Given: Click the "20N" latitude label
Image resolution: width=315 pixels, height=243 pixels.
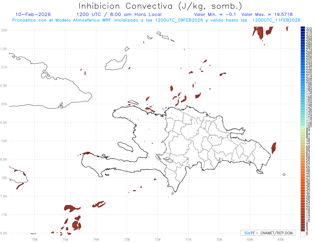Looking at the screenshot, I should pyautogui.click(x=4, y=104).
